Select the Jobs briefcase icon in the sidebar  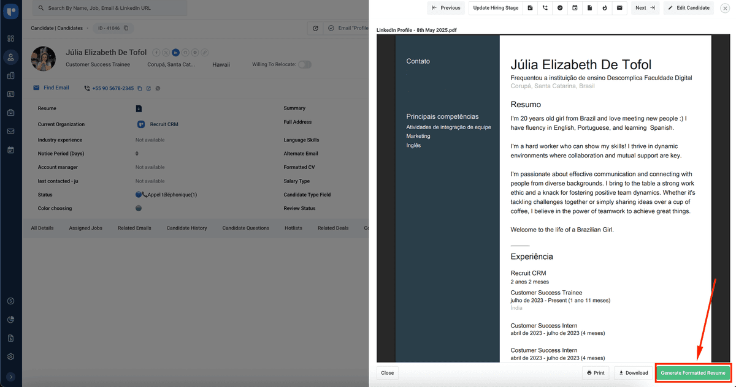pyautogui.click(x=10, y=112)
